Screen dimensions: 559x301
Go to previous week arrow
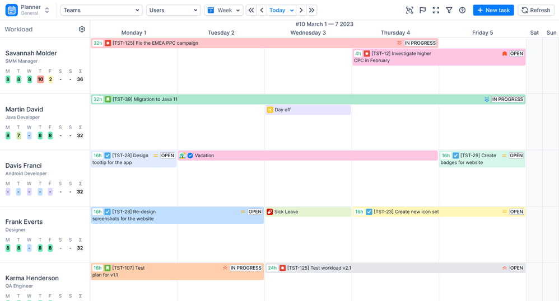(x=262, y=10)
